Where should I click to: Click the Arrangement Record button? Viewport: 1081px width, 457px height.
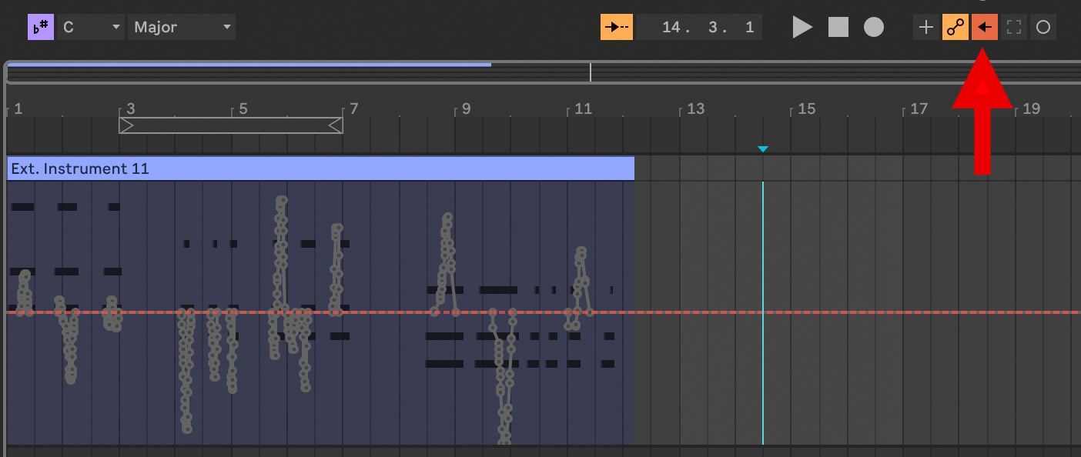[873, 27]
